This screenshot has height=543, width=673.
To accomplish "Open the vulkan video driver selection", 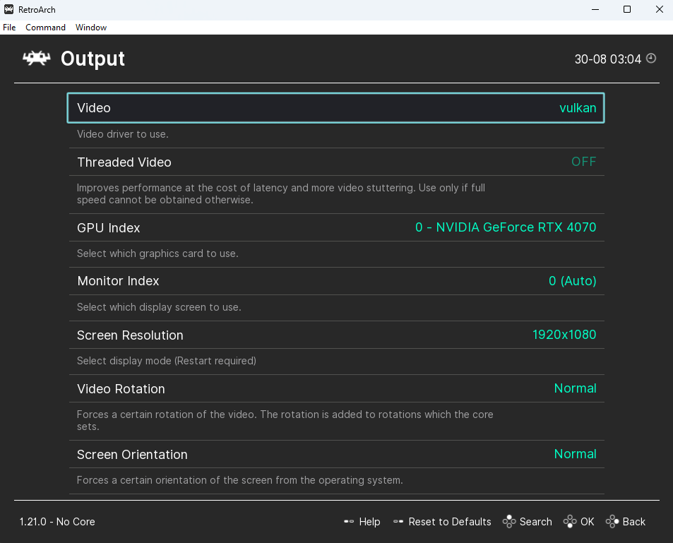I will click(578, 108).
